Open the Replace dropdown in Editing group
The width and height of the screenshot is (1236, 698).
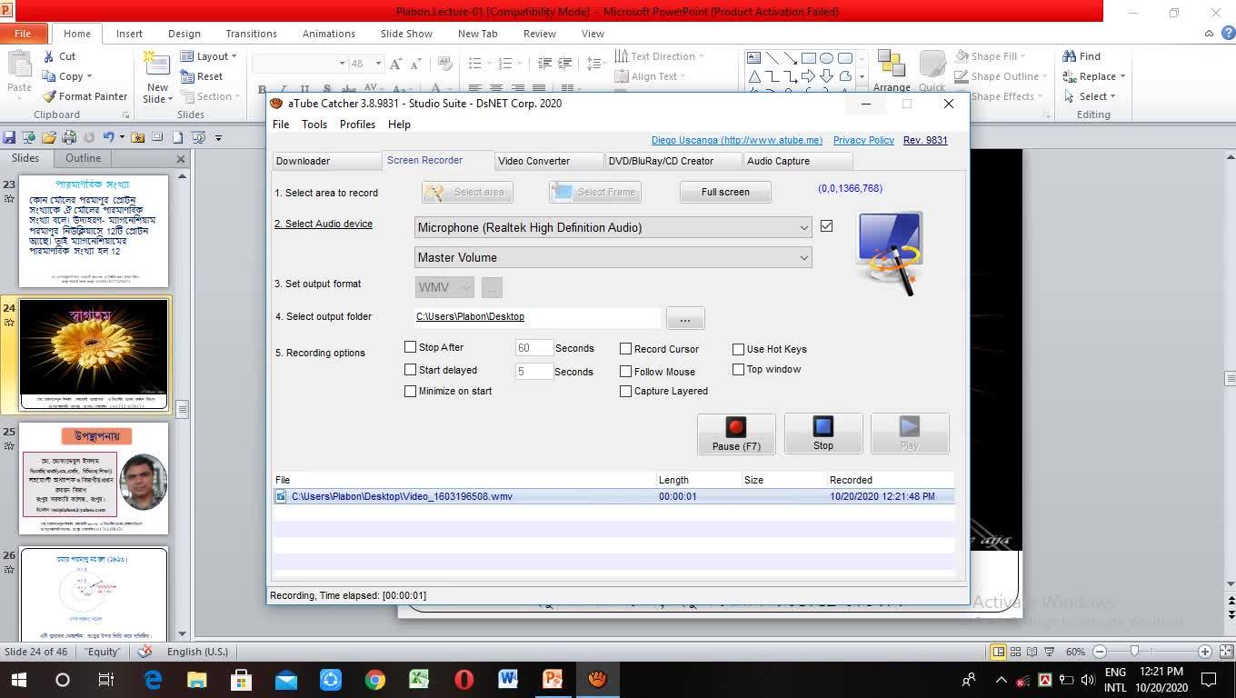click(1122, 76)
